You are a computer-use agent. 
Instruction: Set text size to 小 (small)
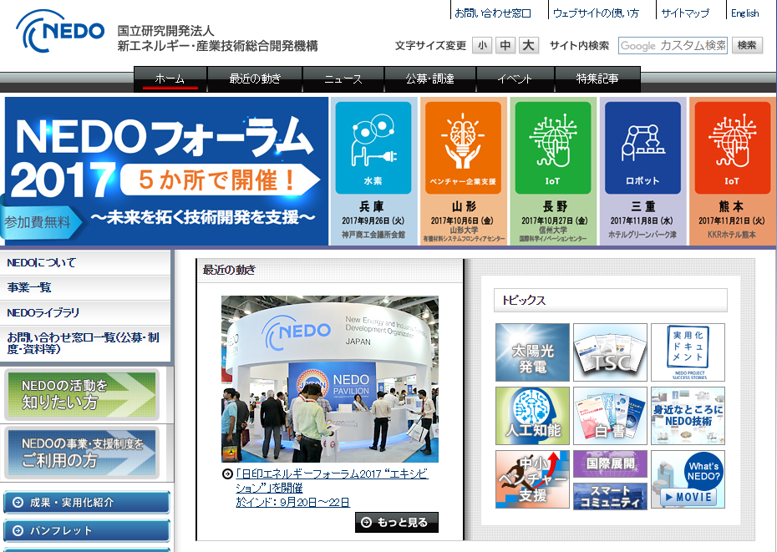(x=482, y=46)
